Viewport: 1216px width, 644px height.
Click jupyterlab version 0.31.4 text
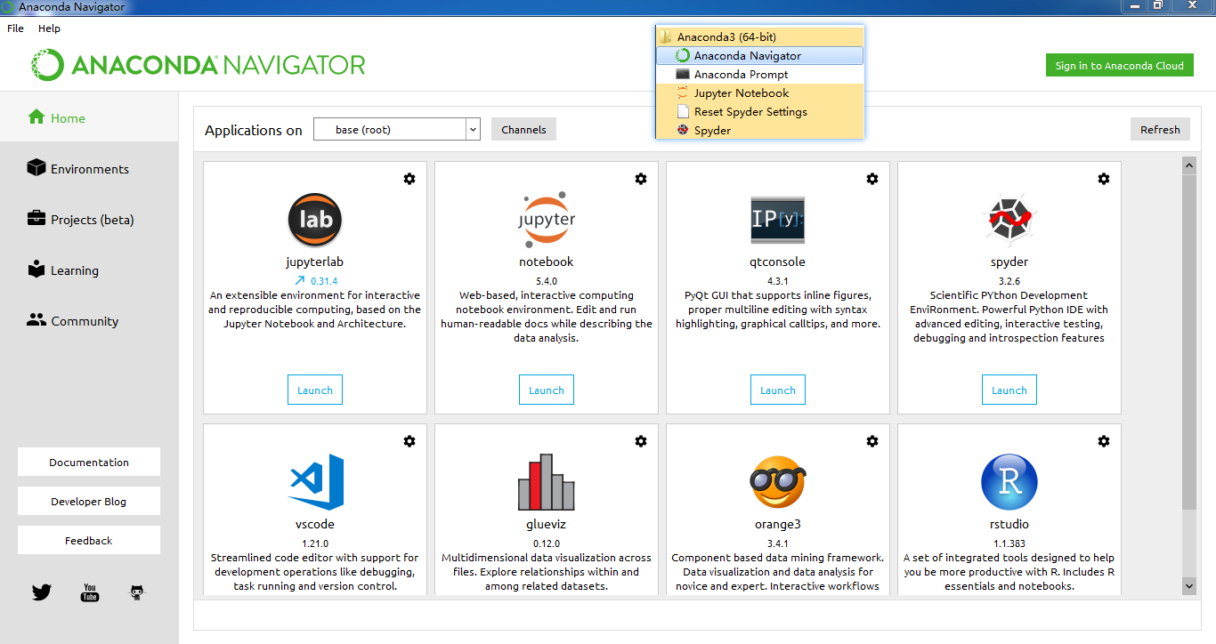324,280
